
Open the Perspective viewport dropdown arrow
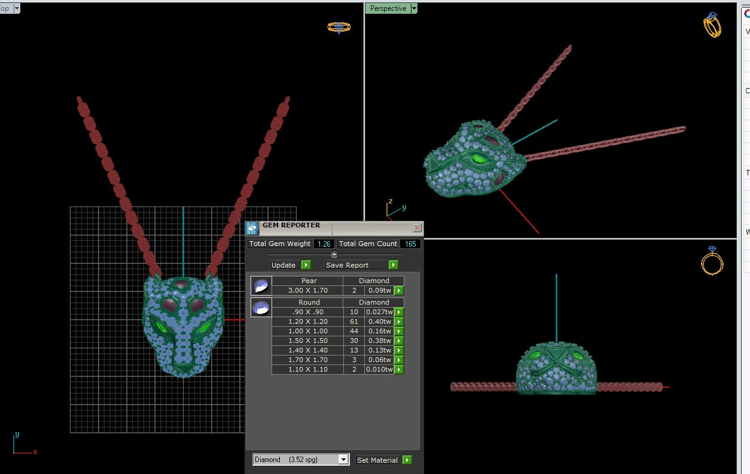point(414,8)
